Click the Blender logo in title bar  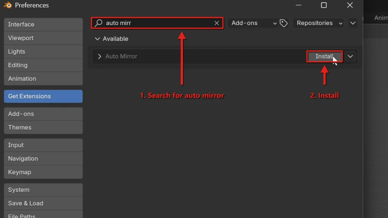pyautogui.click(x=8, y=5)
